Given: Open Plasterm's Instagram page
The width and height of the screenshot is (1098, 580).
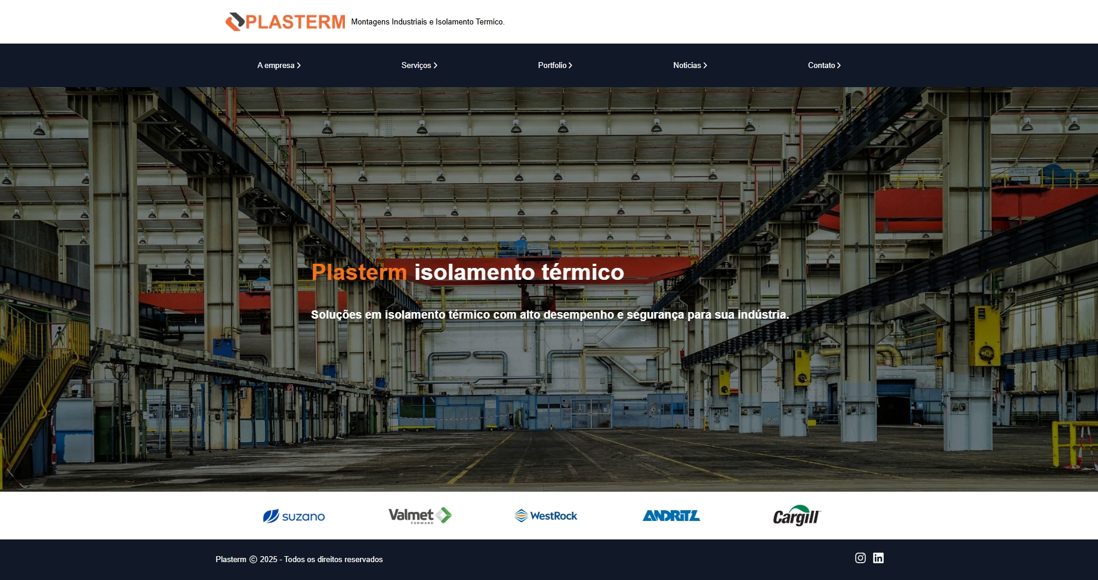Looking at the screenshot, I should pos(860,558).
